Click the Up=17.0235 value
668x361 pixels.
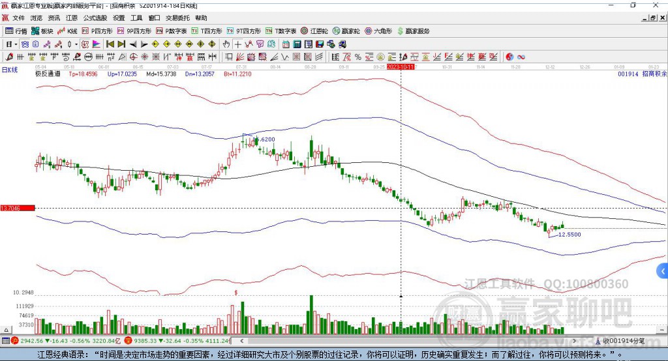click(x=122, y=74)
